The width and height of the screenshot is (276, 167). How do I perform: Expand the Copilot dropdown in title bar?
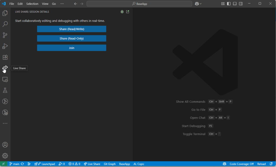pyautogui.click(x=198, y=4)
